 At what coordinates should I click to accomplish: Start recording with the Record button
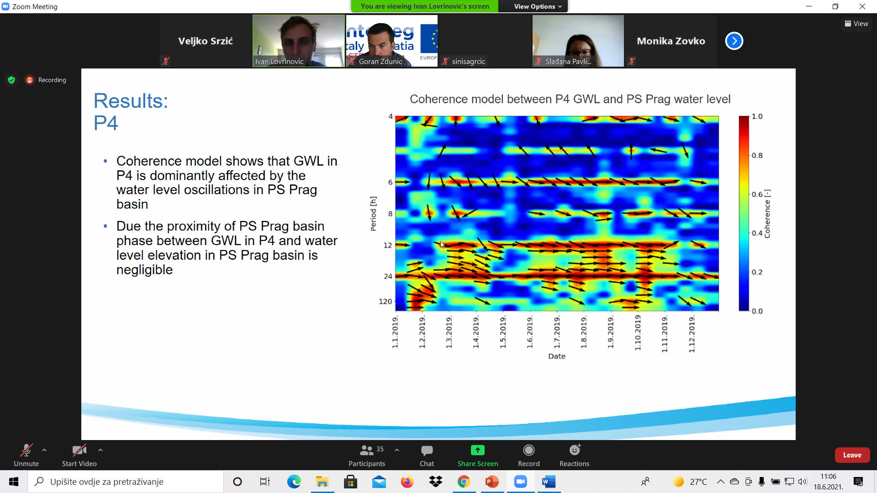(528, 455)
